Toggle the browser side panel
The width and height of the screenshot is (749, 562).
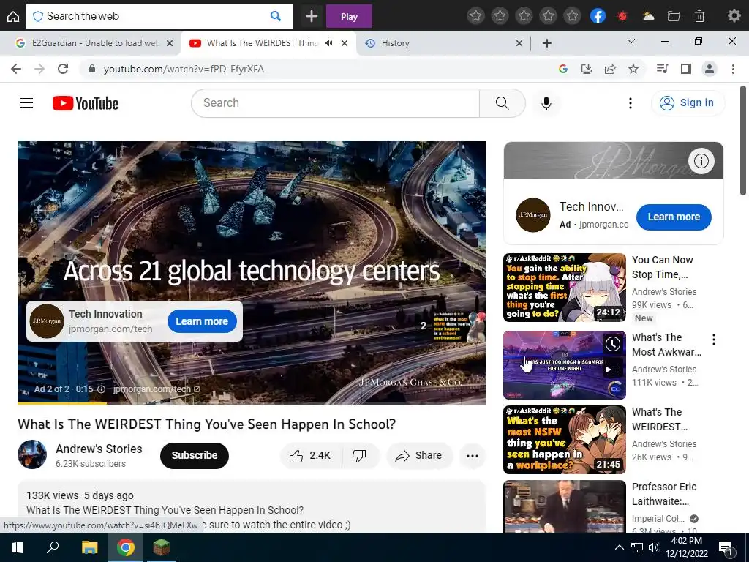686,69
